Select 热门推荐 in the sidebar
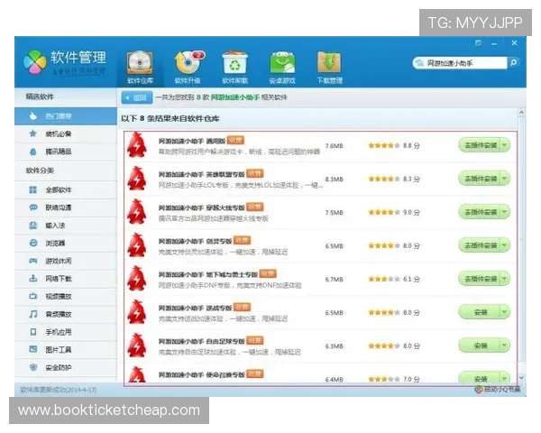This screenshot has width=541, height=433. pyautogui.click(x=61, y=115)
